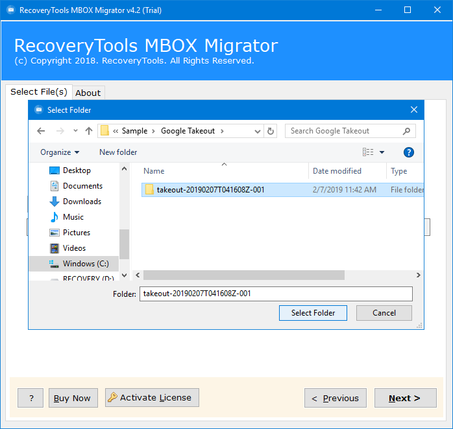Viewport: 453px width, 429px height.
Task: Click the Forward arrow in Select Folder dialog
Action: coord(60,131)
